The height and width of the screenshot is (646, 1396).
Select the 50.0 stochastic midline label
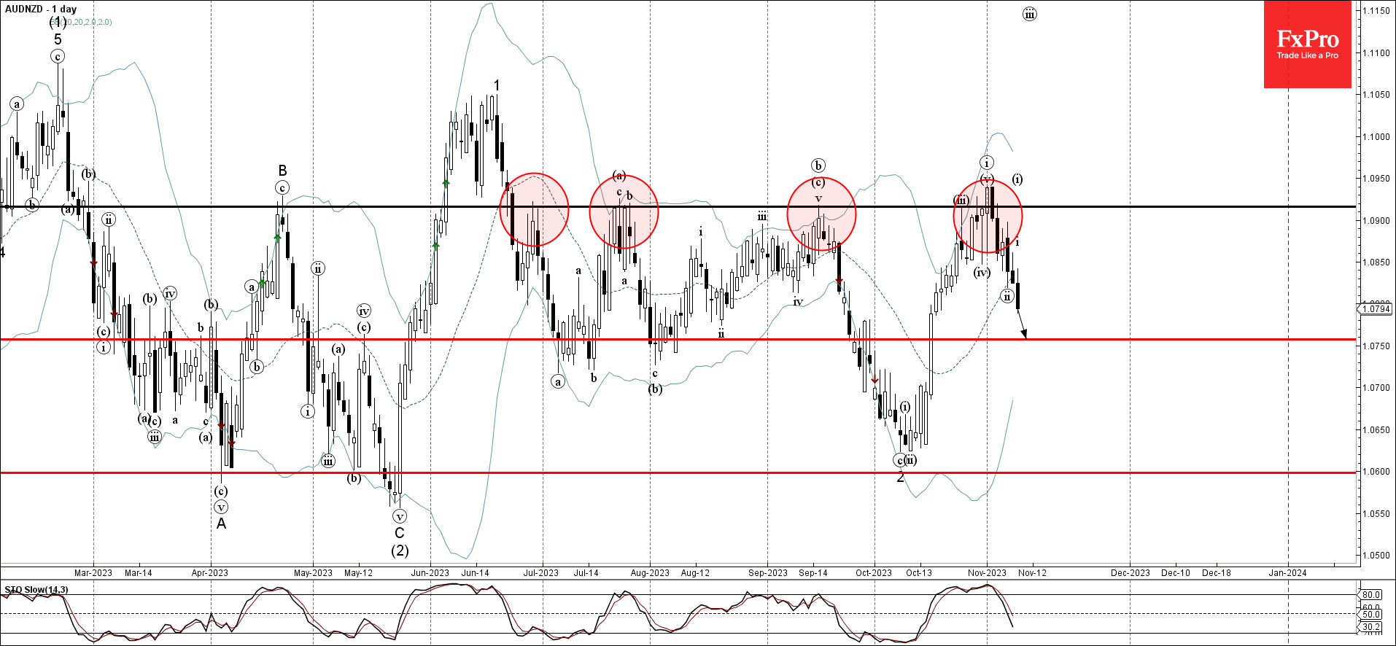pos(1370,615)
